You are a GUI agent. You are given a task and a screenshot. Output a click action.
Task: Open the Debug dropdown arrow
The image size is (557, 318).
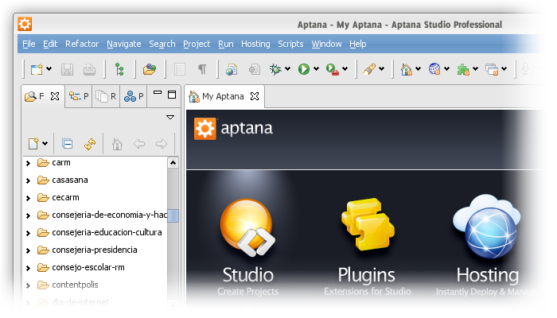[x=288, y=69]
